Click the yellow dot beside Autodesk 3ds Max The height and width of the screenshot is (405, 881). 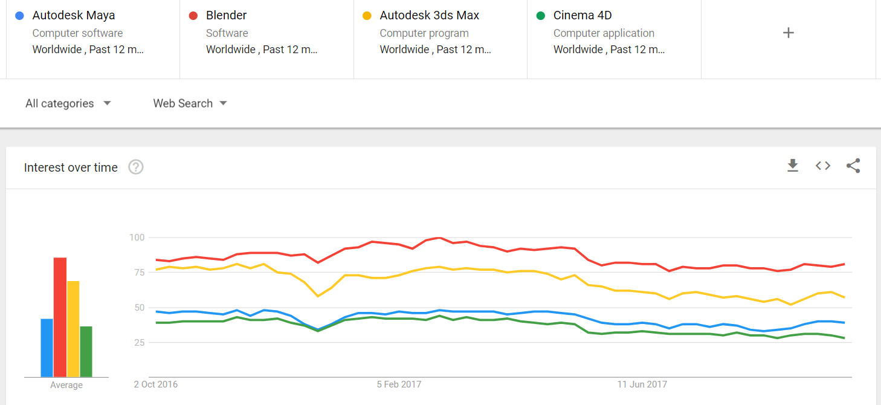(367, 16)
